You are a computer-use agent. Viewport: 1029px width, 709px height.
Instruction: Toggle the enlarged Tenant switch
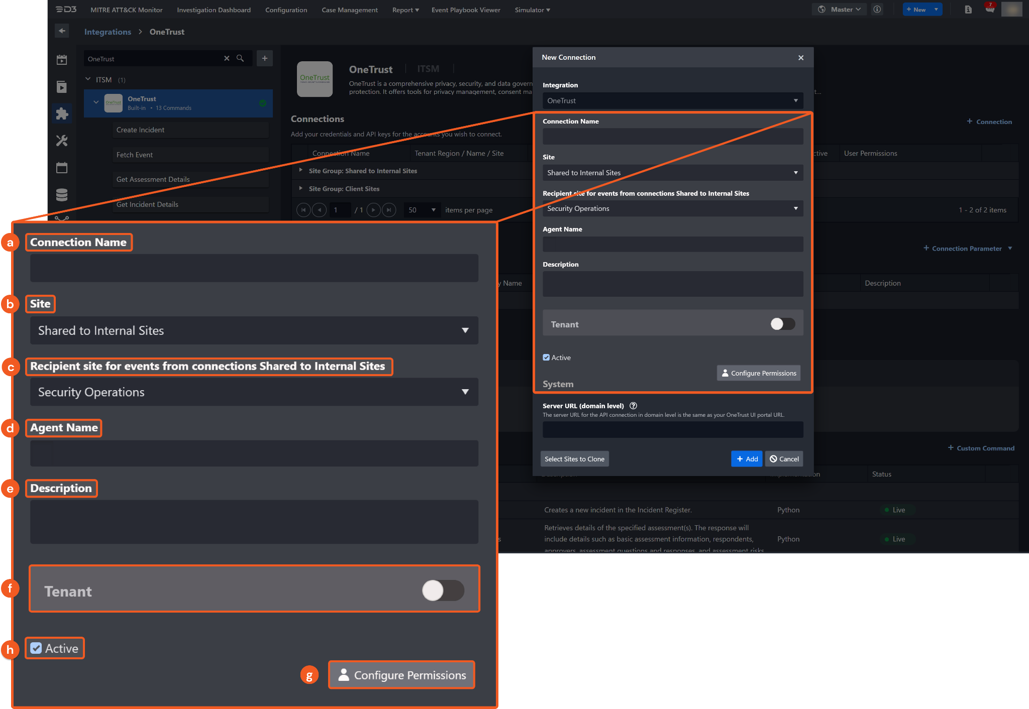click(443, 590)
